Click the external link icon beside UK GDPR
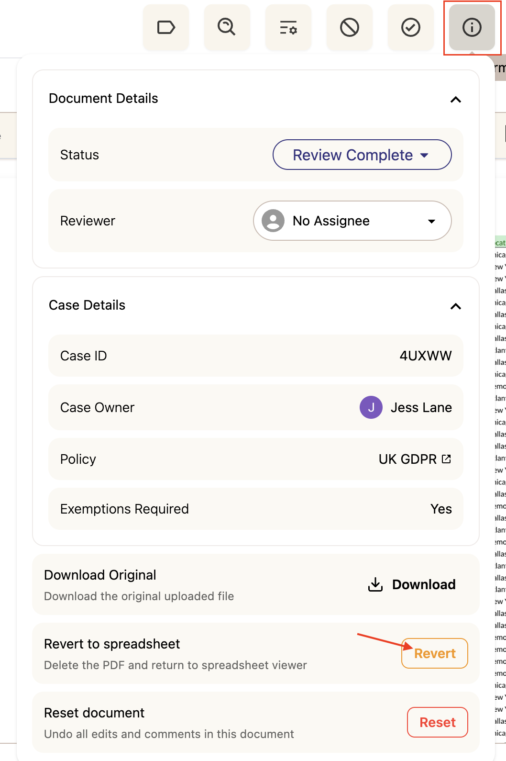 click(446, 459)
